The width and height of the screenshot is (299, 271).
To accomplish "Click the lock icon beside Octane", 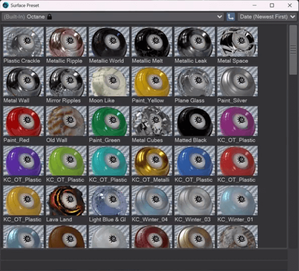I will pyautogui.click(x=49, y=17).
